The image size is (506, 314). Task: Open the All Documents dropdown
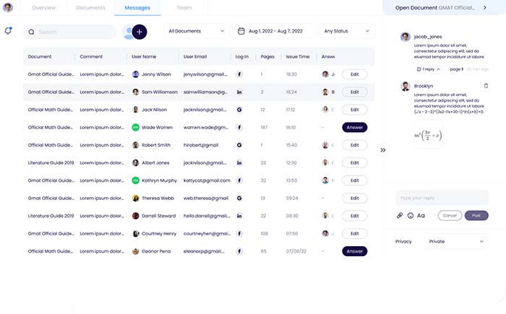[x=196, y=31]
